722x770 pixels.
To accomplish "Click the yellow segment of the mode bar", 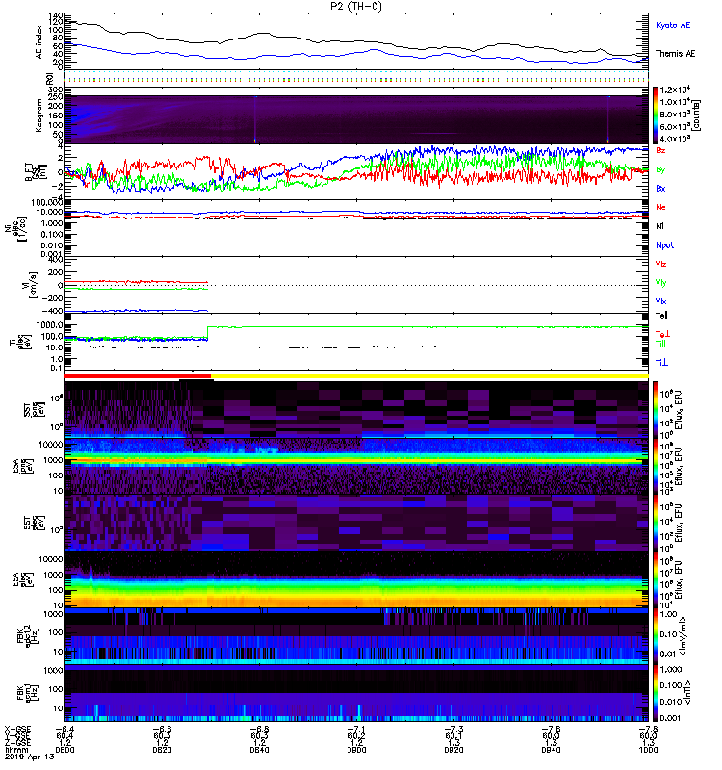I will tap(429, 376).
